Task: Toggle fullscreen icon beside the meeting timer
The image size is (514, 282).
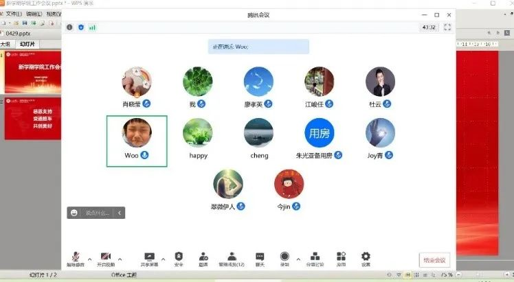Action: [447, 27]
